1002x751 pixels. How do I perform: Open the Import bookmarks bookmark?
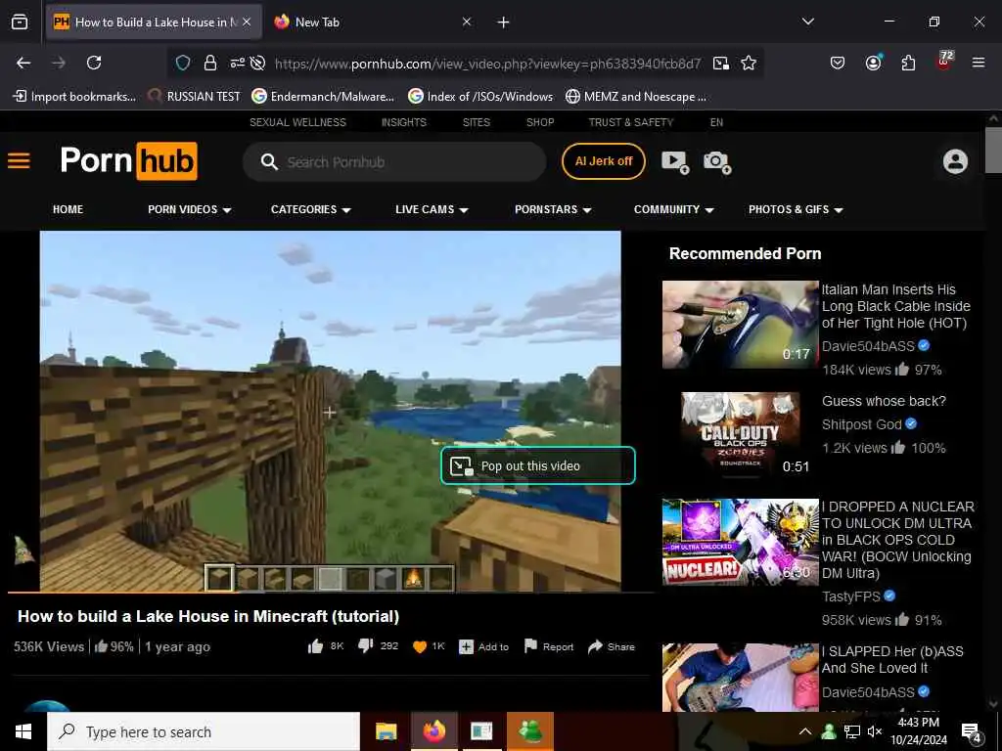pos(74,97)
